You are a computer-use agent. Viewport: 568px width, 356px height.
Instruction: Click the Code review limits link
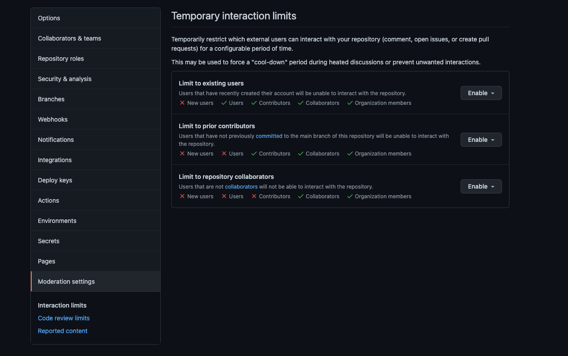(x=64, y=318)
